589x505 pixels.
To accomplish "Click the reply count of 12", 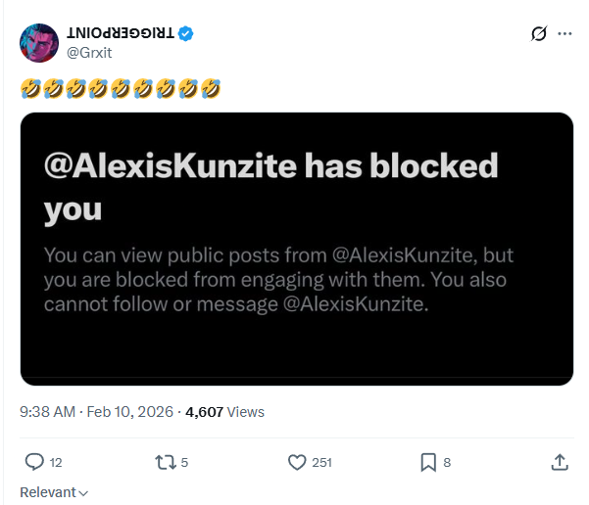I will tap(56, 463).
